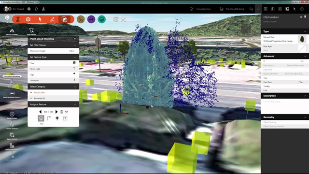The height and width of the screenshot is (174, 309).
Task: Select the Reviewed category radio
Action: pyautogui.click(x=31, y=98)
